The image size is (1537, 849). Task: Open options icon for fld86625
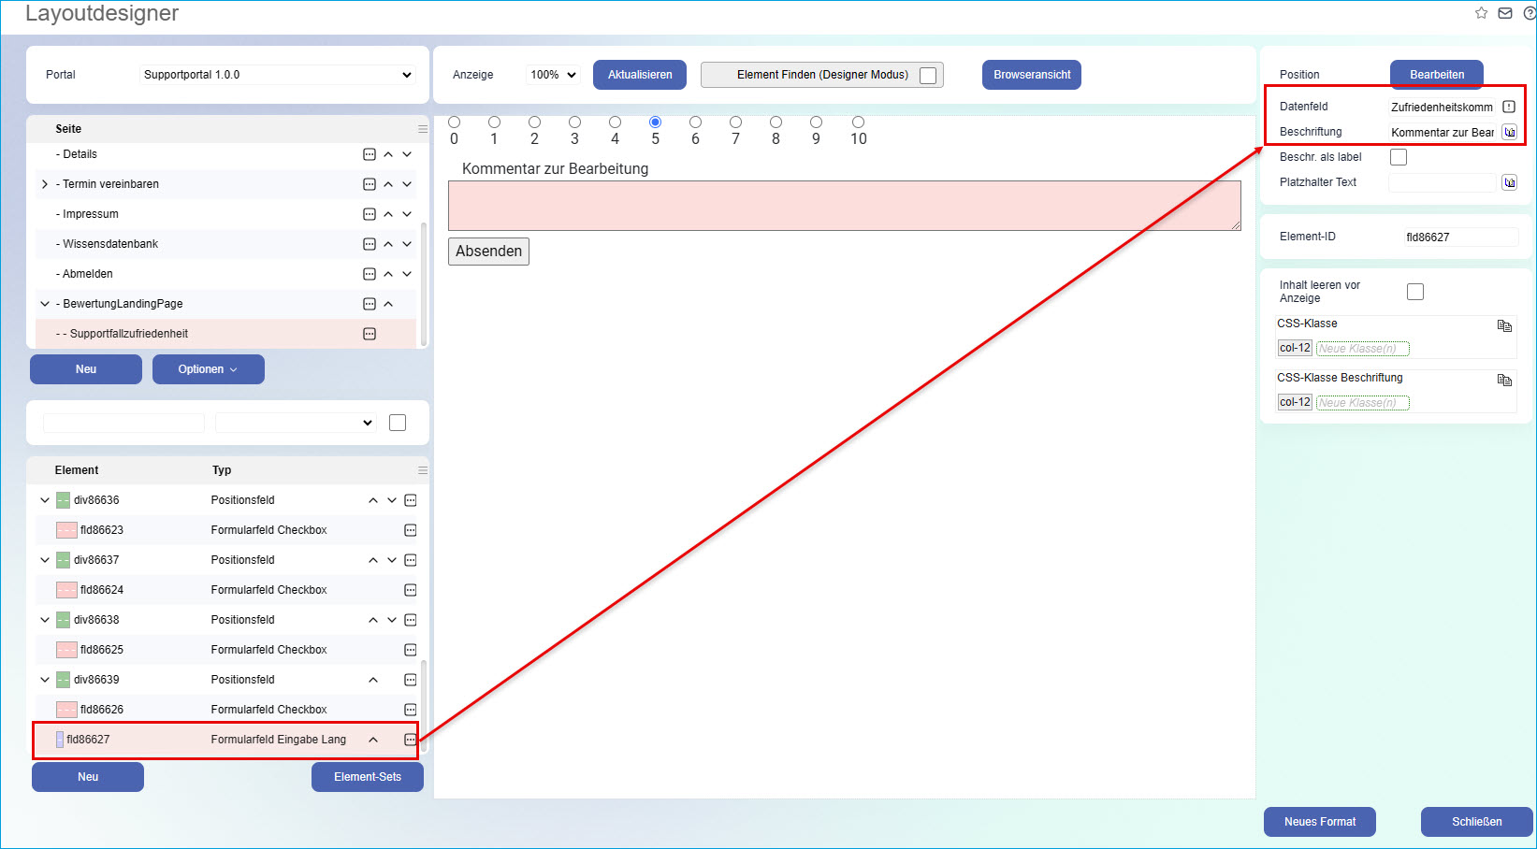[411, 650]
